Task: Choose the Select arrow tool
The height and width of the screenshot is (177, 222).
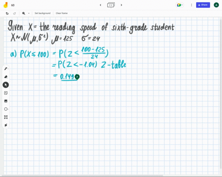Action: pos(6,85)
